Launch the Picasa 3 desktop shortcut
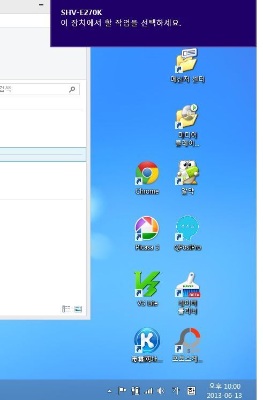This screenshot has height=400, width=263. click(x=147, y=233)
